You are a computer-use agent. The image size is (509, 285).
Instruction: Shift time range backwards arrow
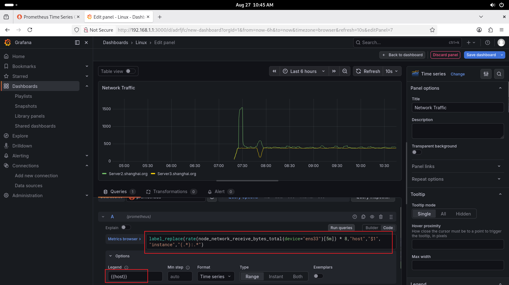[274, 71]
